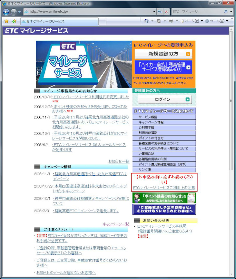Open 各種変更のお手続きについて menu item
The height and width of the screenshot is (279, 236).
164,143
